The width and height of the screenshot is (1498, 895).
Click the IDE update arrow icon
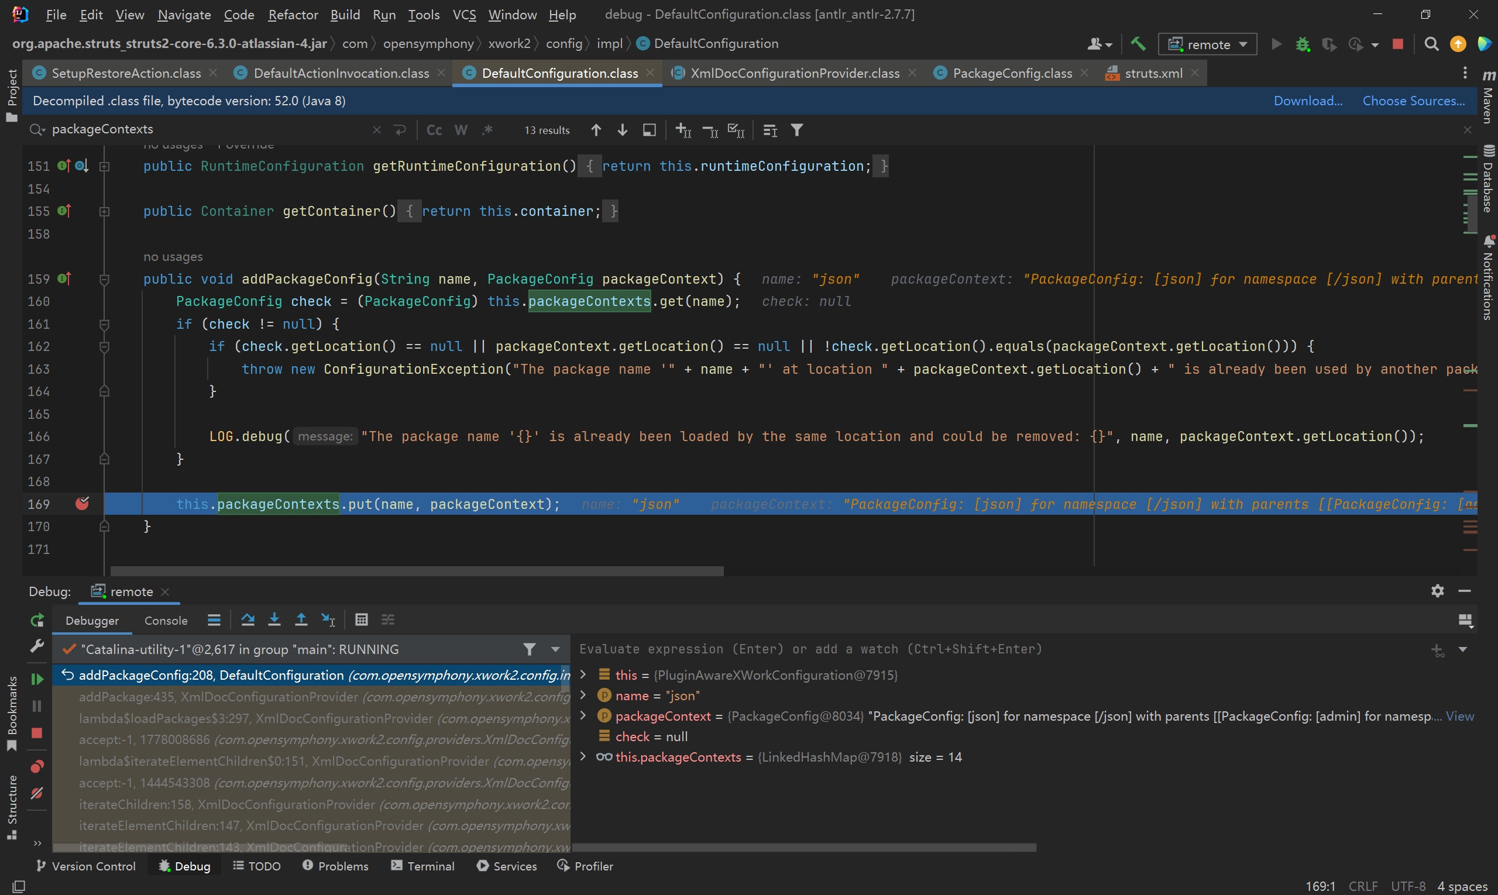[1458, 44]
